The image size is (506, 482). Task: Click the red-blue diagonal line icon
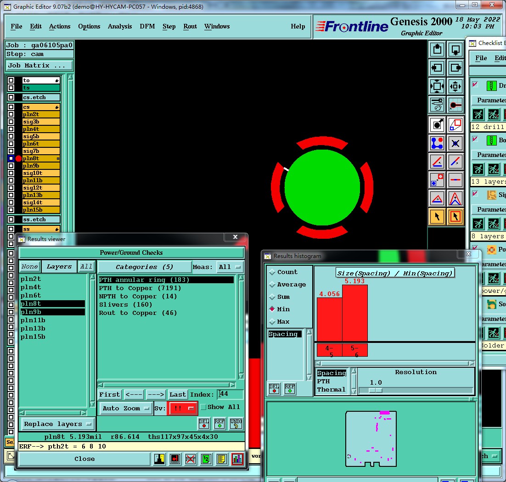coord(455,162)
